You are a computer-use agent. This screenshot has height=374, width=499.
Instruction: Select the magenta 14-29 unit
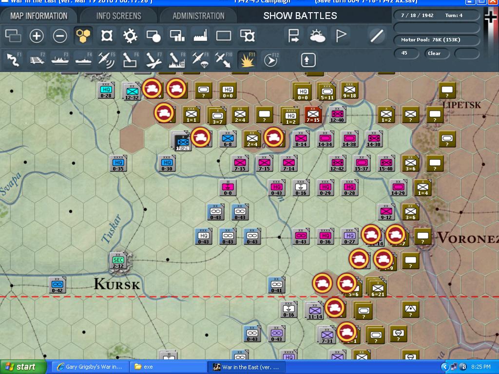[x=398, y=187]
